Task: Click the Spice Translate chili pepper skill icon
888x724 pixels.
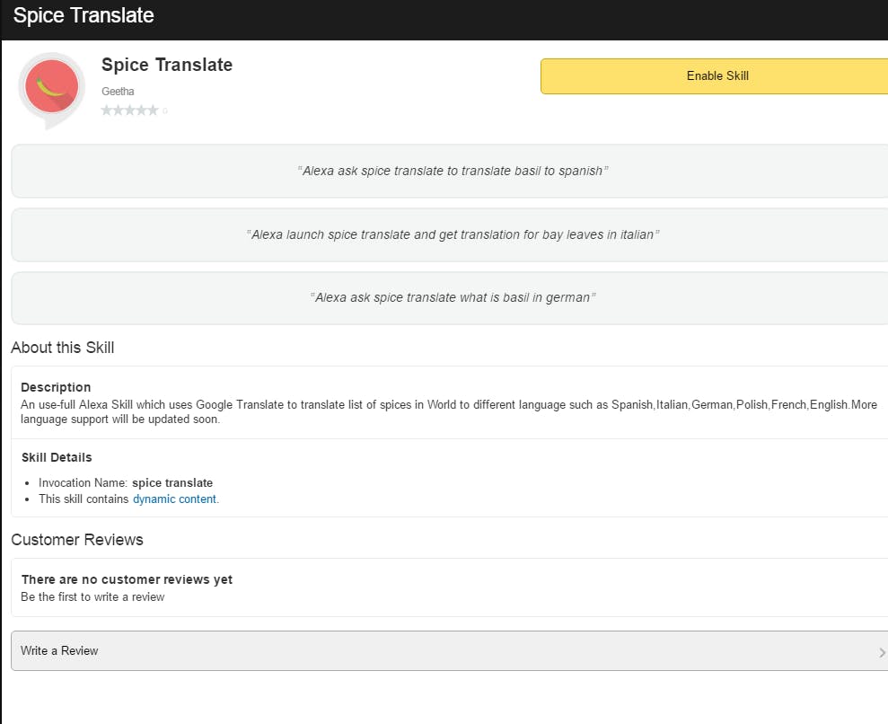Action: click(x=51, y=87)
